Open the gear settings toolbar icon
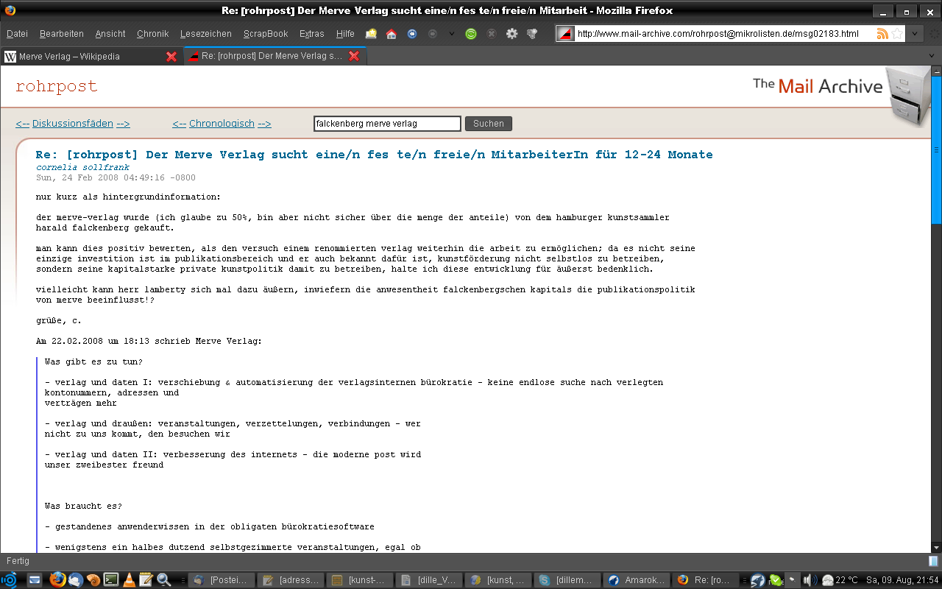942x589 pixels. (x=511, y=34)
